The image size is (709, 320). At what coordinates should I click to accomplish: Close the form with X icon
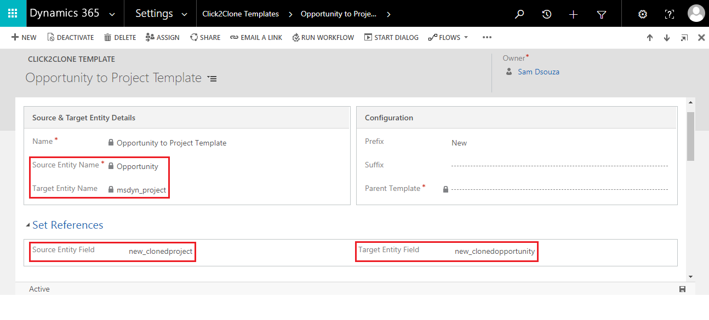coord(701,38)
